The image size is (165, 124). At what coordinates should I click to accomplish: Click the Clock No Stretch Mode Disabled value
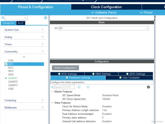(107, 107)
